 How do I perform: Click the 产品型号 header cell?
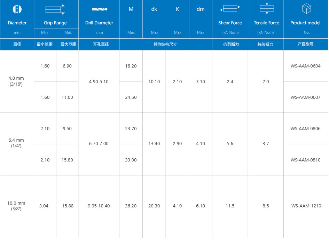tap(305, 45)
